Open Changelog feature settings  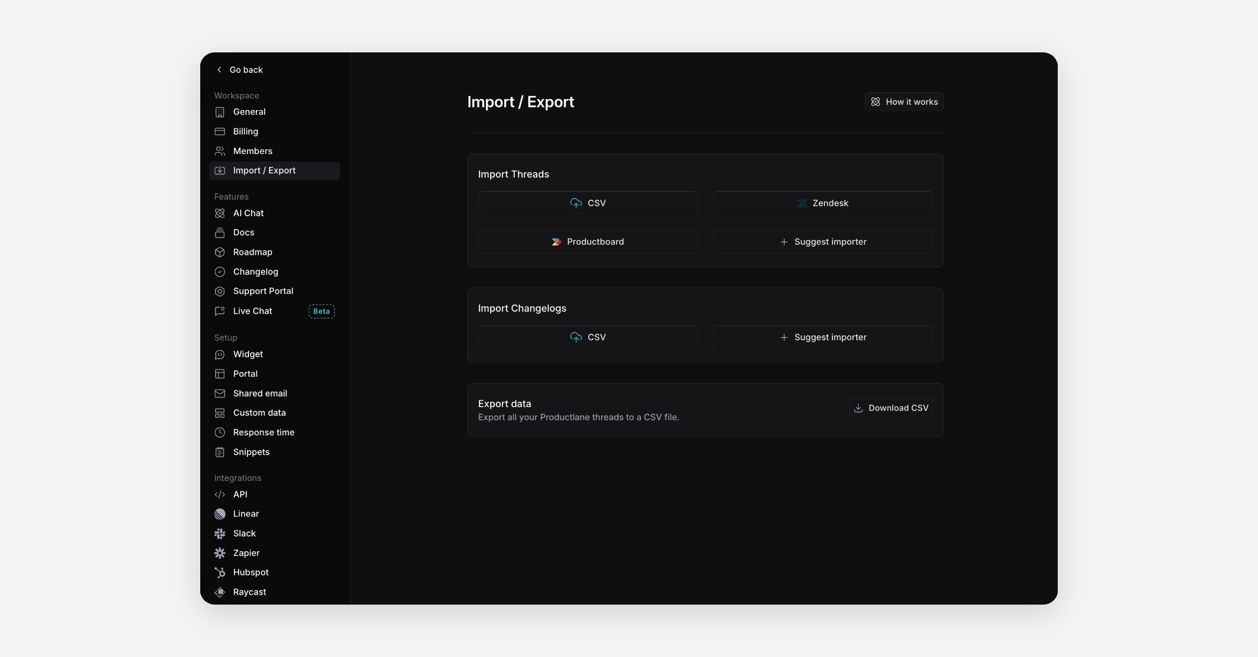coord(255,271)
